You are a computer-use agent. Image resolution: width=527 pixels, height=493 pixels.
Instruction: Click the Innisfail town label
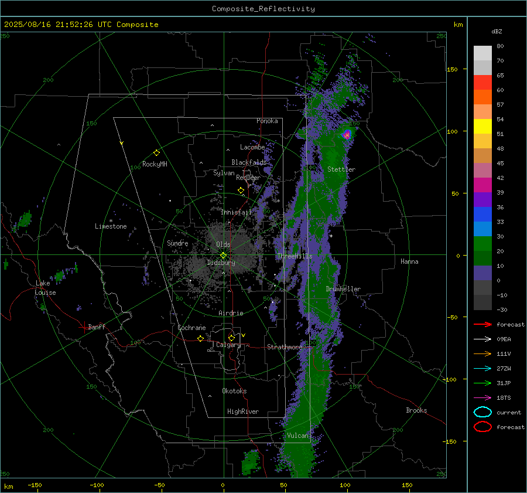tap(237, 212)
